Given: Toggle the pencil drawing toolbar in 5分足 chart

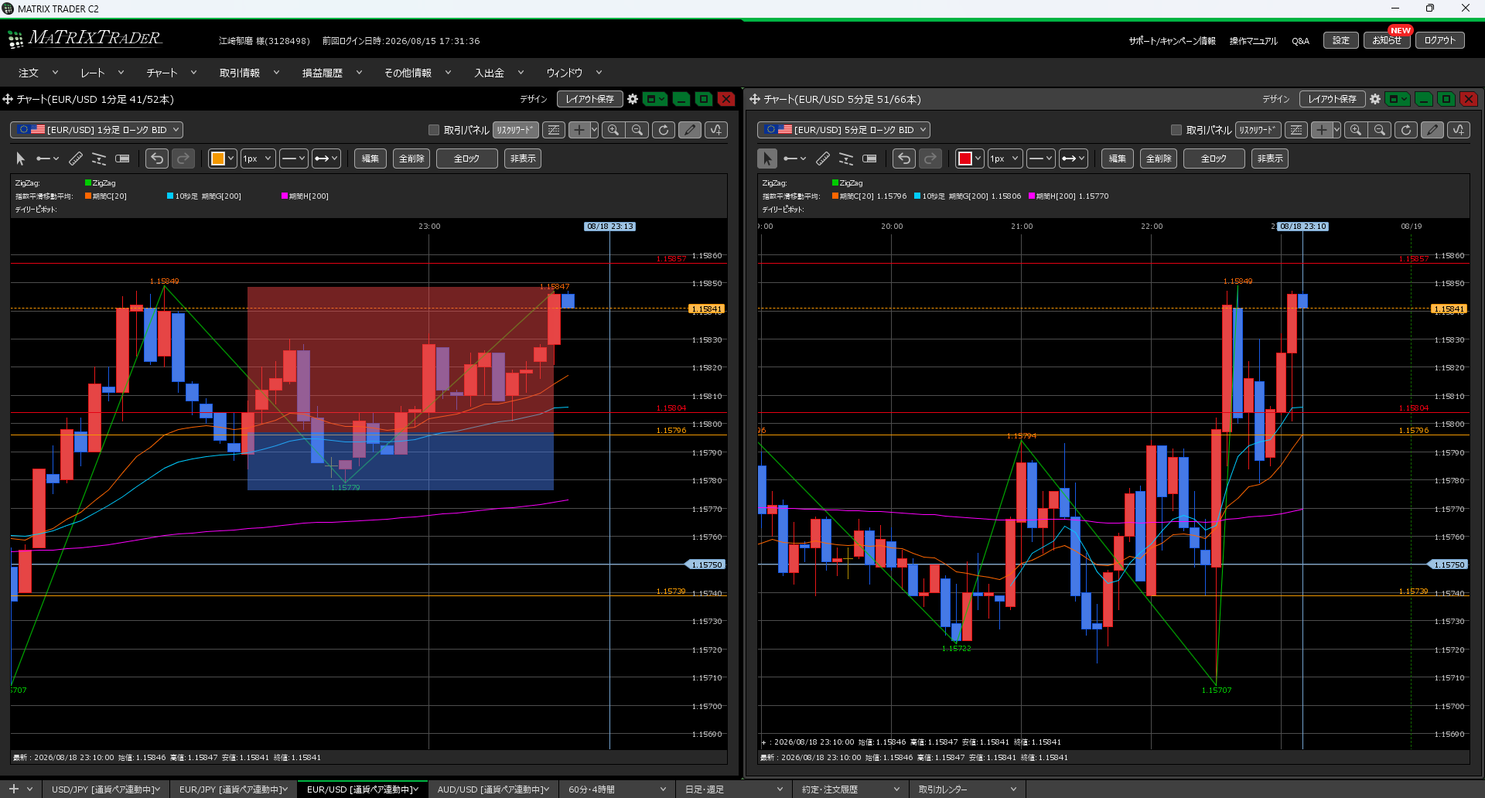Looking at the screenshot, I should pyautogui.click(x=1432, y=130).
